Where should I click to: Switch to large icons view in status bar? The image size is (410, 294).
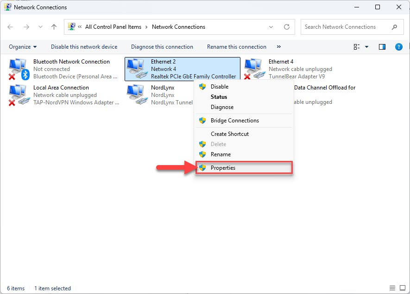coord(403,288)
